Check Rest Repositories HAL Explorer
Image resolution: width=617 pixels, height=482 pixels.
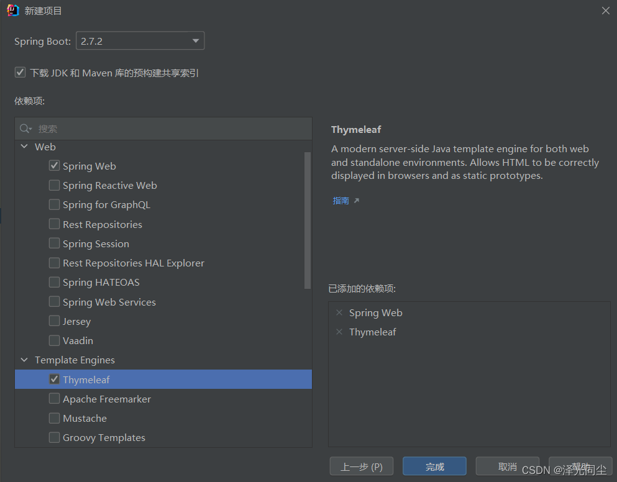[54, 263]
